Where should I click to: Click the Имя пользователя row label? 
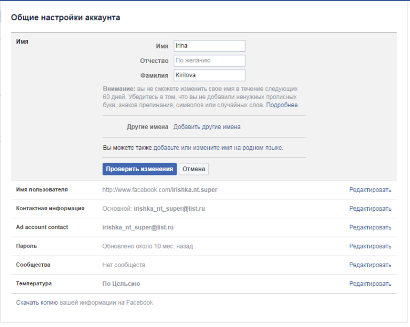[x=42, y=189]
